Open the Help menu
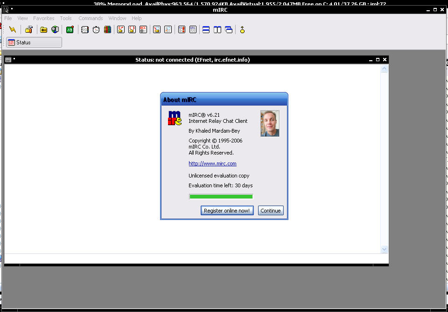Viewport: 448px width, 312px height. click(x=137, y=18)
